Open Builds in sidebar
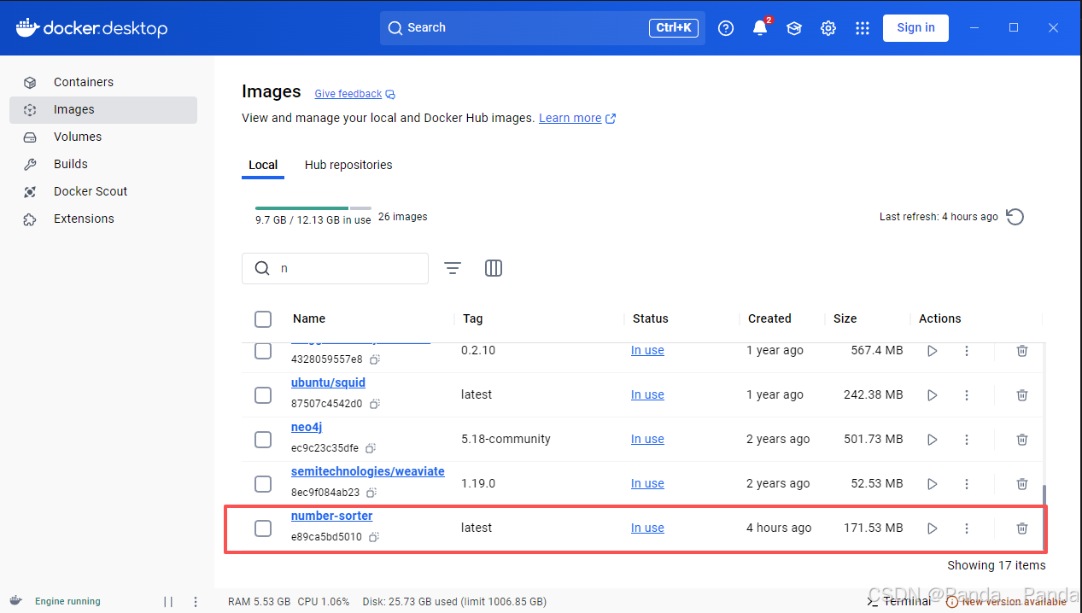Image resolution: width=1082 pixels, height=613 pixels. pyautogui.click(x=103, y=164)
